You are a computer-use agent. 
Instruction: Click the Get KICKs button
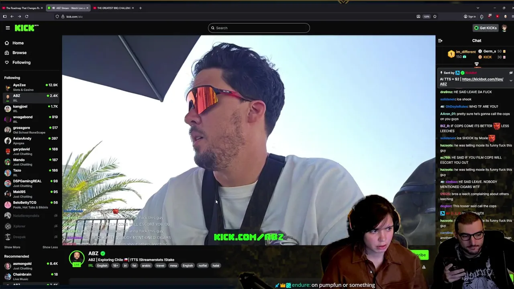coord(485,28)
